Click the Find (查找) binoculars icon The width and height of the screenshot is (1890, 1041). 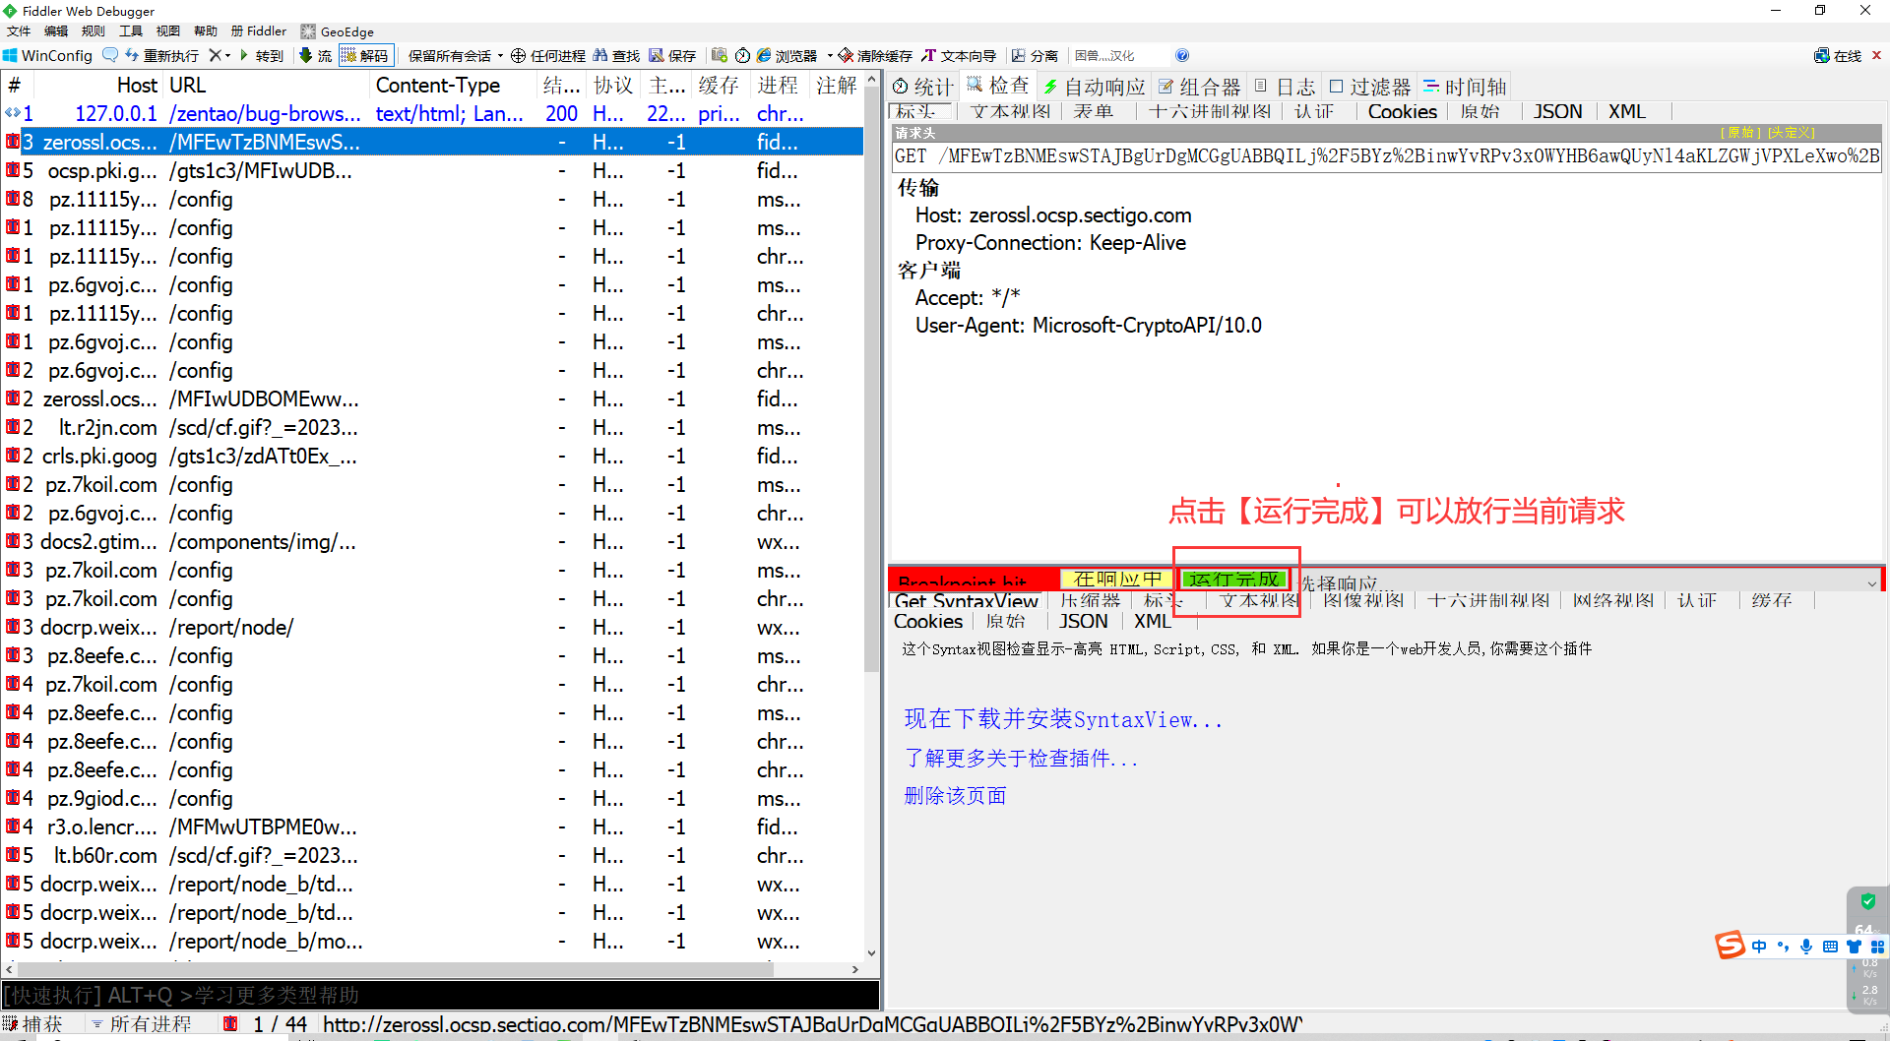coord(600,55)
